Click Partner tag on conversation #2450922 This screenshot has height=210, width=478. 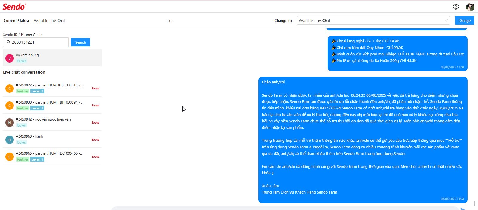pyautogui.click(x=23, y=91)
